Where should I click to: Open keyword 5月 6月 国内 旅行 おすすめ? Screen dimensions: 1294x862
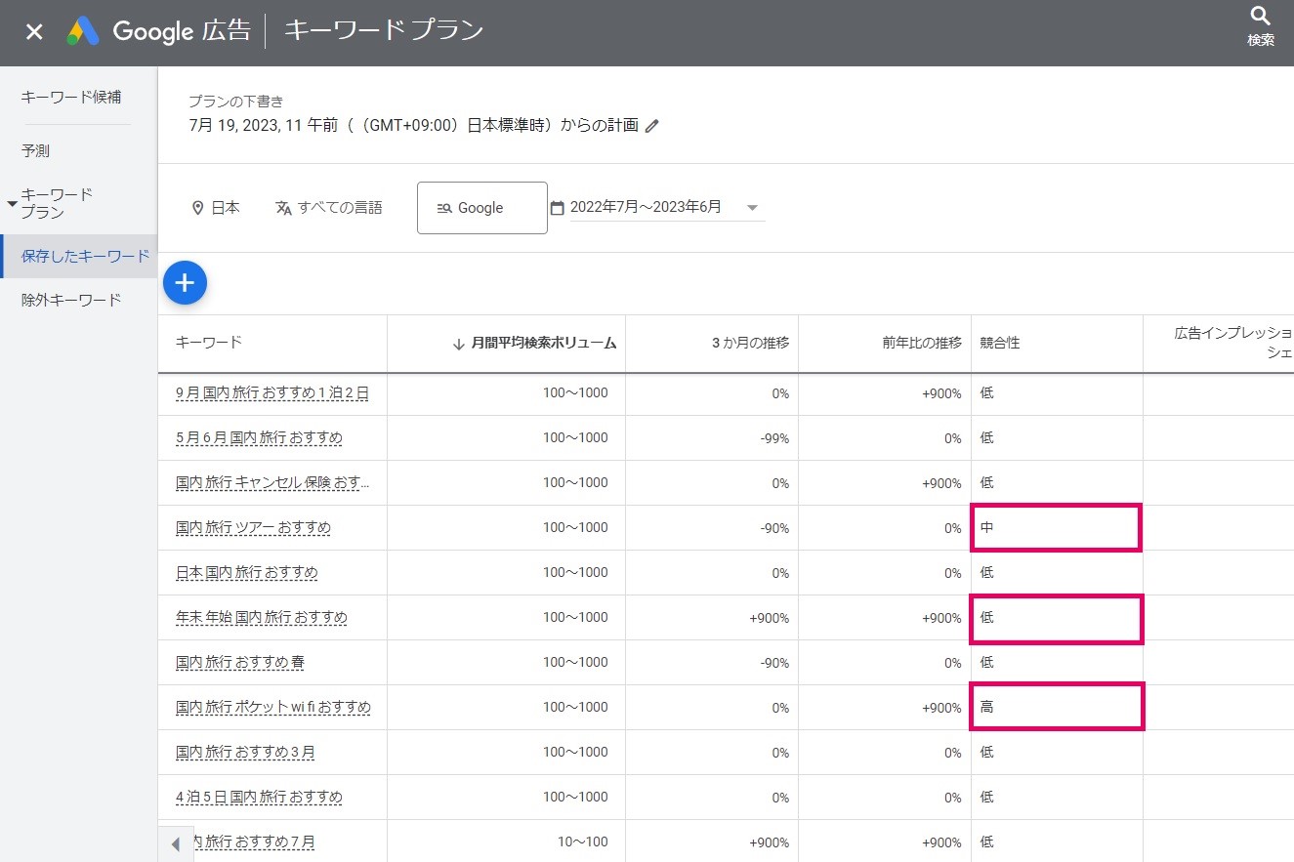(x=259, y=438)
